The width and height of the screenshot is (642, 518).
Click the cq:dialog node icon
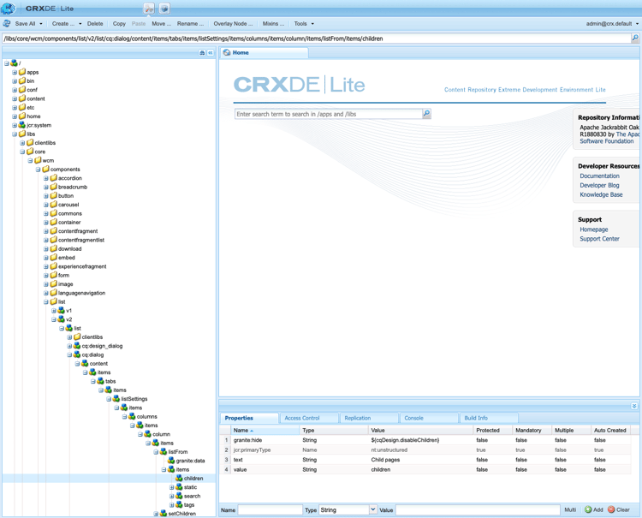[x=77, y=354]
